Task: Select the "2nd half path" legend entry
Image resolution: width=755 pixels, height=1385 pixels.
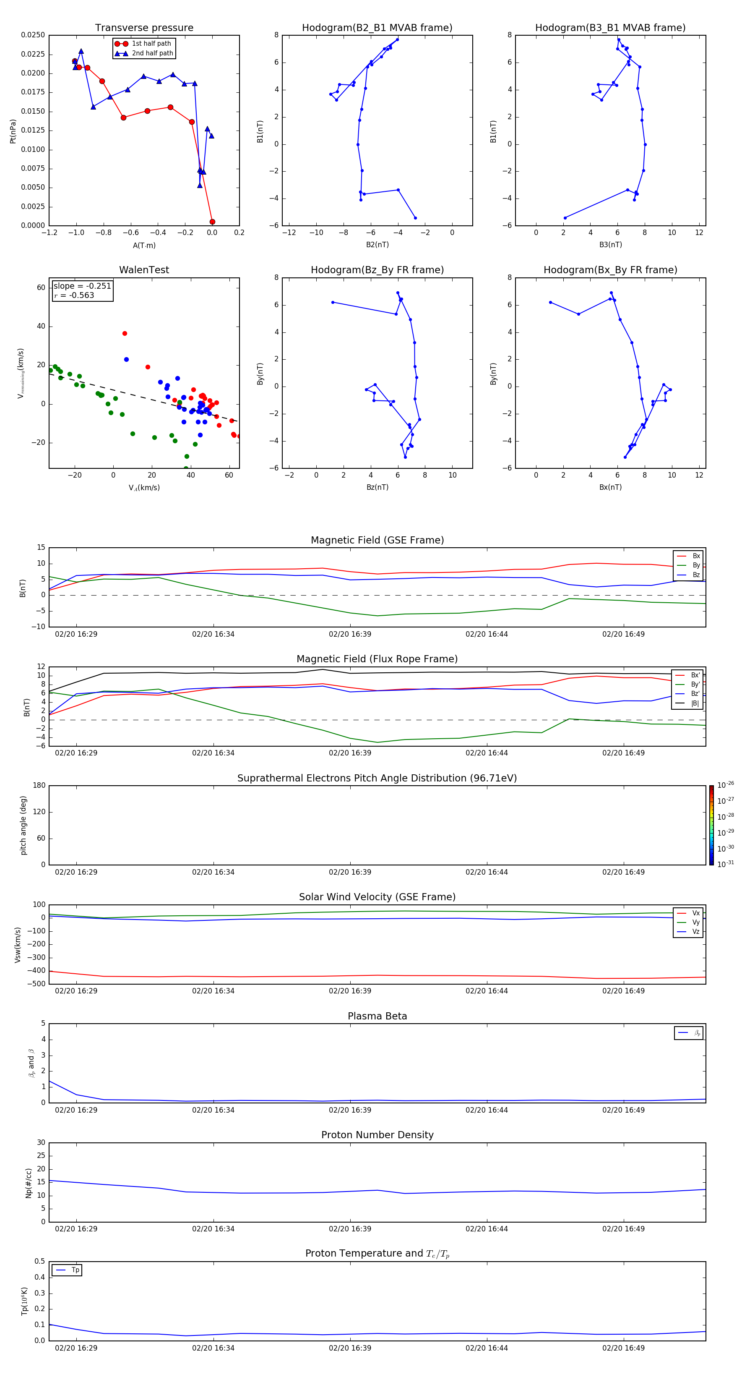Action: 143,53
